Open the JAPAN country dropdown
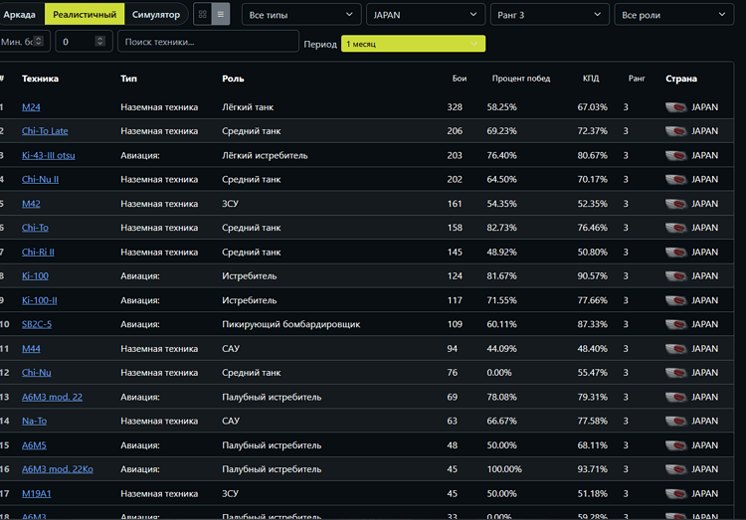The image size is (746, 520). coord(426,15)
